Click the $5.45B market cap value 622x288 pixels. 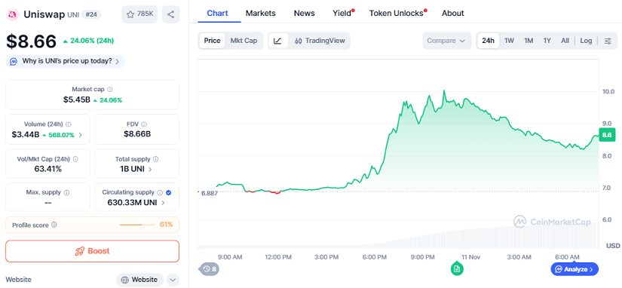coord(77,100)
